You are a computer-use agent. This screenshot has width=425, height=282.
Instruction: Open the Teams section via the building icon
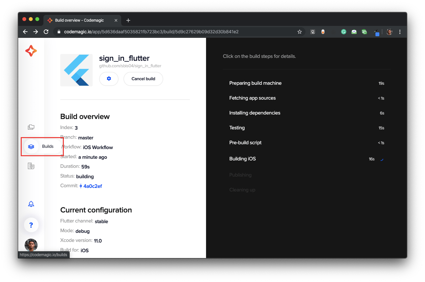(31, 166)
